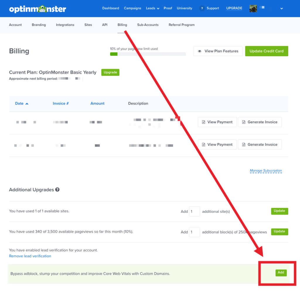
Task: Switch to the Sub-Accounts tab
Action: tap(148, 25)
